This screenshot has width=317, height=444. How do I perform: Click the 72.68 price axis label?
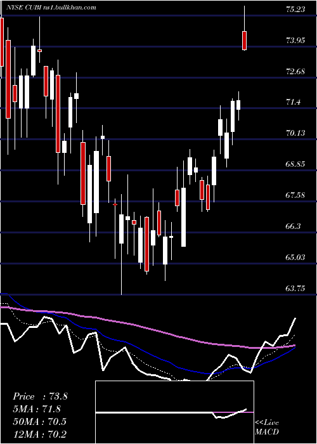(x=295, y=71)
